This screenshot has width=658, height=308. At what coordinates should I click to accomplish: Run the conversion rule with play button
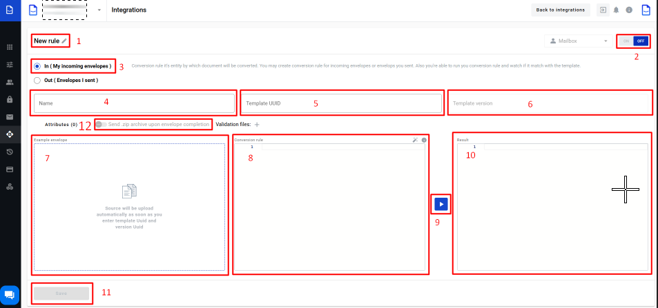(x=441, y=204)
